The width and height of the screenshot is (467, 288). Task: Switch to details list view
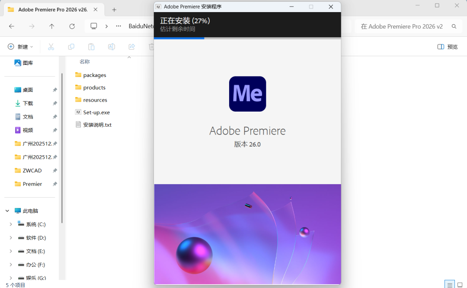pyautogui.click(x=450, y=285)
